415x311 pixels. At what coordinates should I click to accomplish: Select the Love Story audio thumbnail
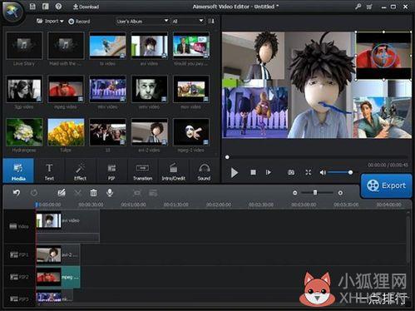[x=24, y=45]
